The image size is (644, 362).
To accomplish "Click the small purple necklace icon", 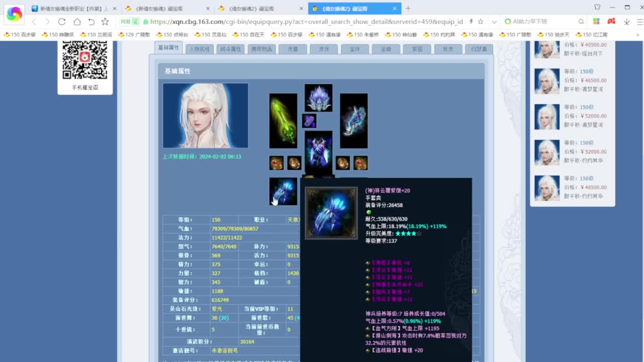I will coord(309,121).
